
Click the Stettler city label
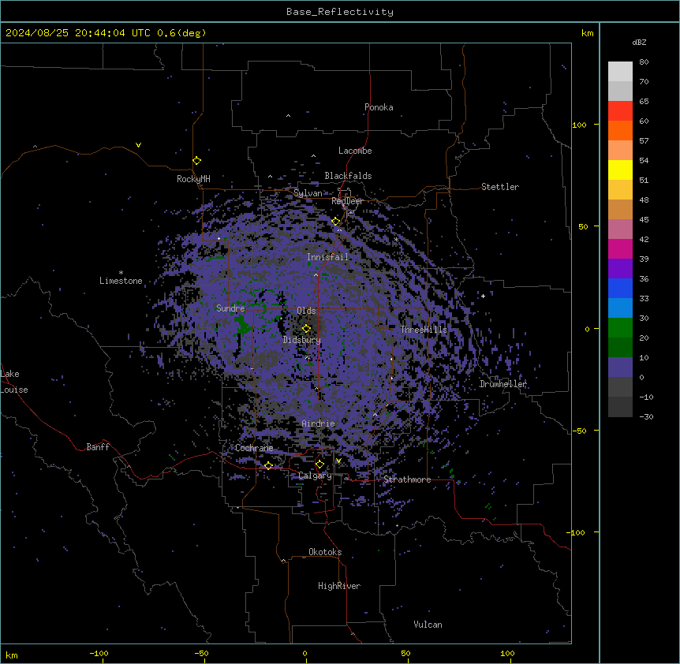(500, 187)
